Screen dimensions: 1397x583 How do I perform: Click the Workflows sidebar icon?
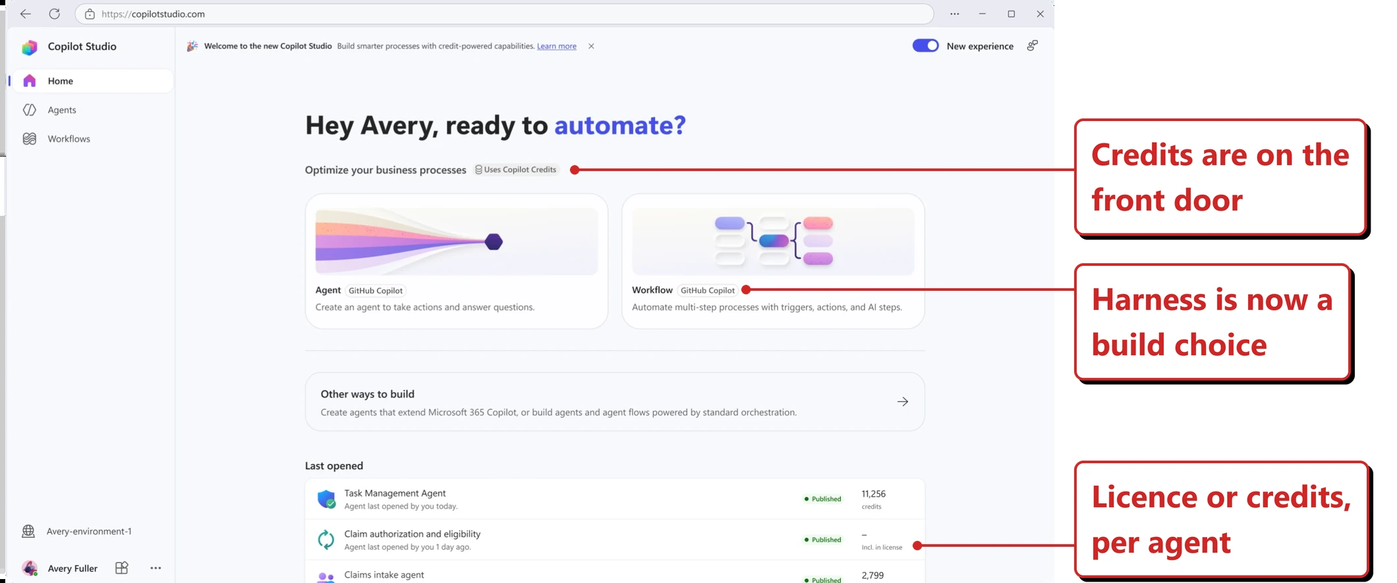(x=30, y=139)
